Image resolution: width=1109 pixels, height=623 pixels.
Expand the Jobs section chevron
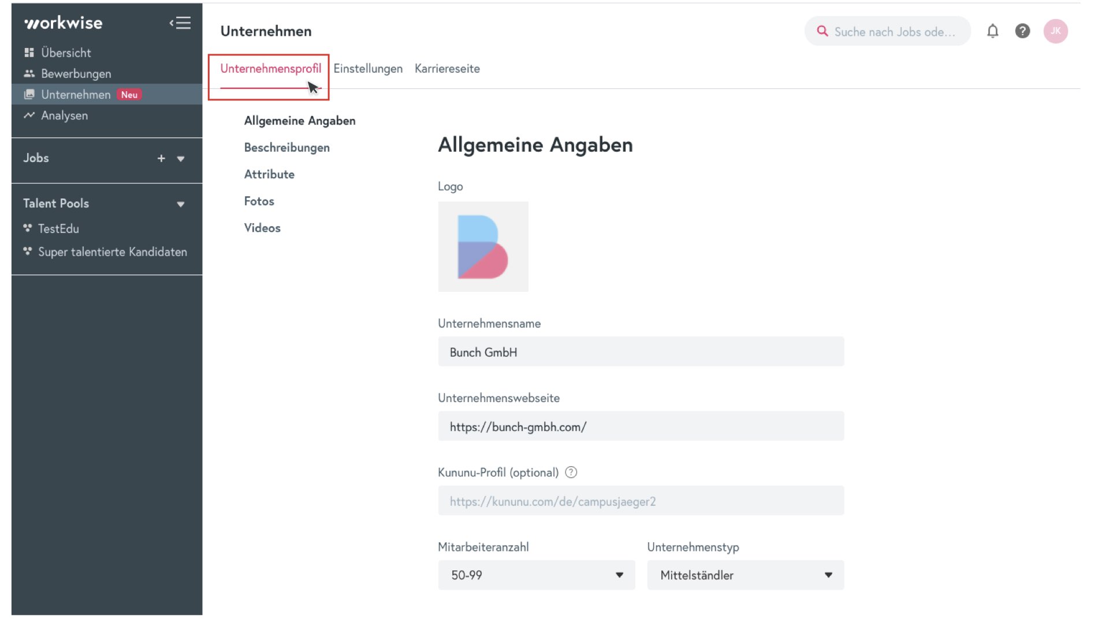181,159
